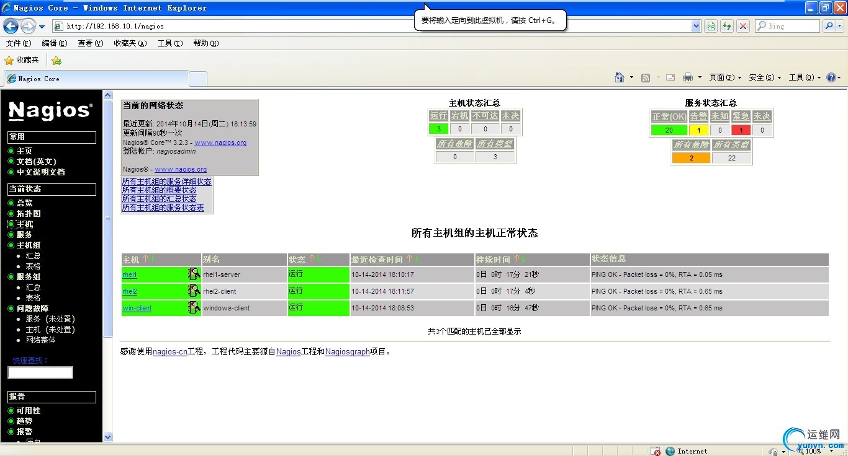Open the 帮助(H) menu
The width and height of the screenshot is (848, 456).
click(206, 43)
